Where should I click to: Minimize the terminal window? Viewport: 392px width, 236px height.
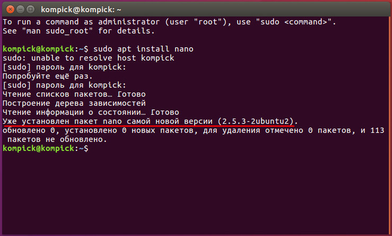coord(21,10)
